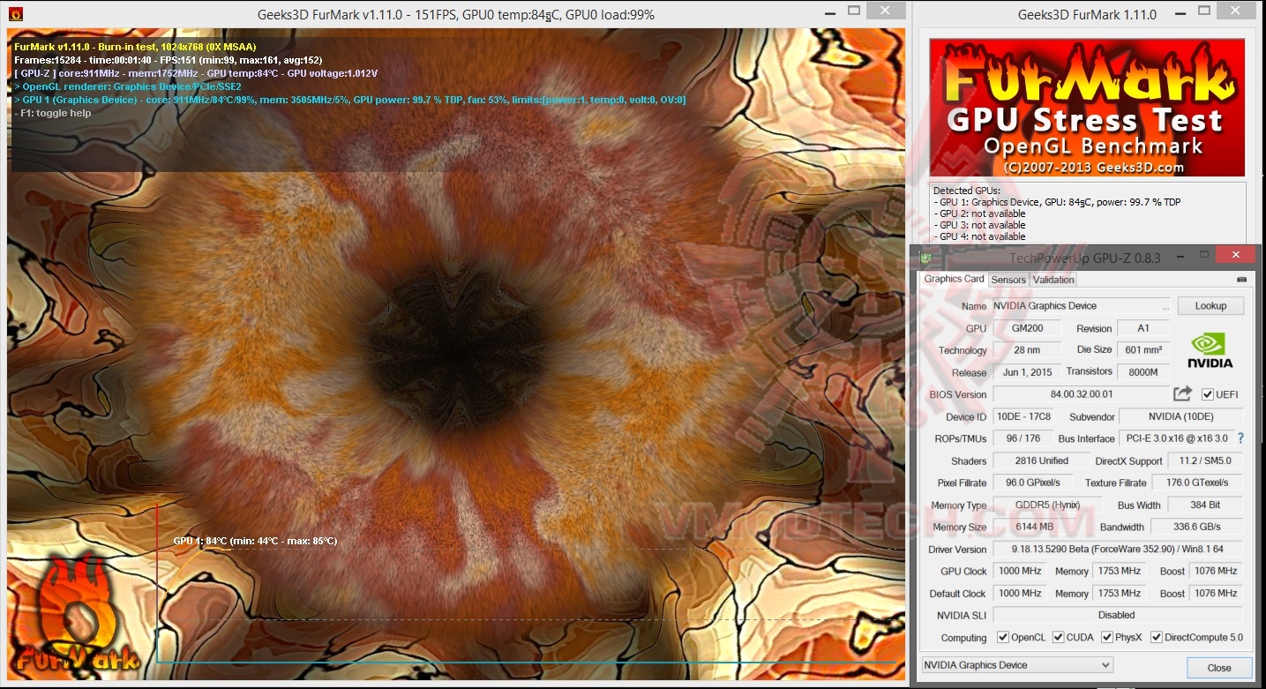Click the GPU Clock row Boost value 1076 MHz
The image size is (1266, 689).
(1216, 571)
